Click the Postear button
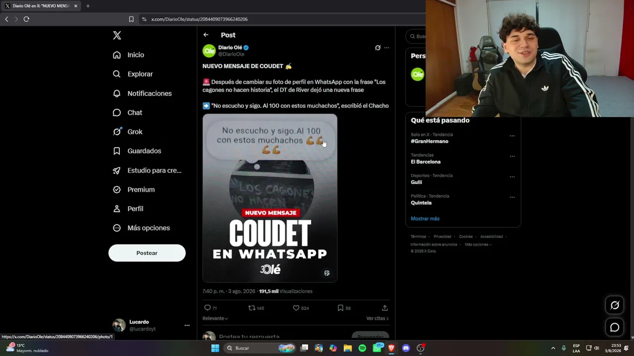The width and height of the screenshot is (634, 356). coord(147,253)
